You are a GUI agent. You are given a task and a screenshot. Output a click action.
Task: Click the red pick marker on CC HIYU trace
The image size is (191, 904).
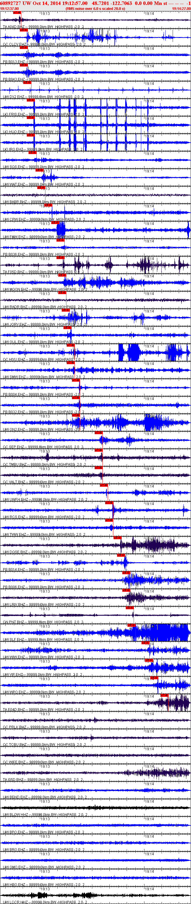coord(70,345)
